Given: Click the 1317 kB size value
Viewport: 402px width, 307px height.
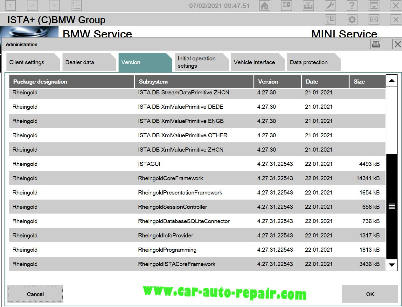Looking at the screenshot, I should point(369,235).
